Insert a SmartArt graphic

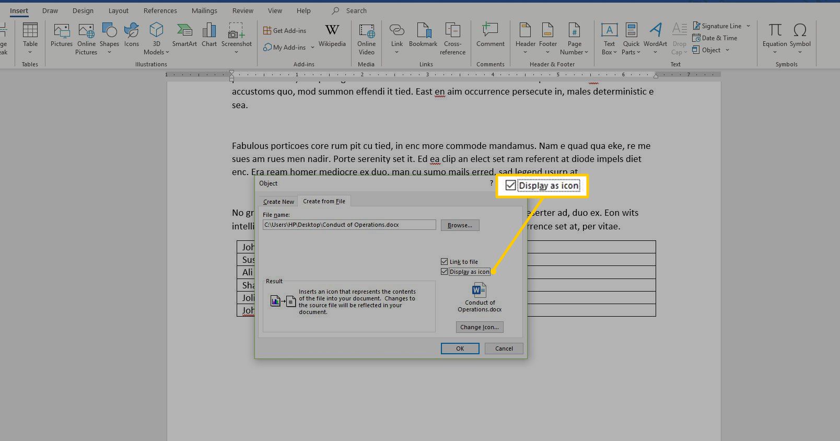pyautogui.click(x=184, y=36)
